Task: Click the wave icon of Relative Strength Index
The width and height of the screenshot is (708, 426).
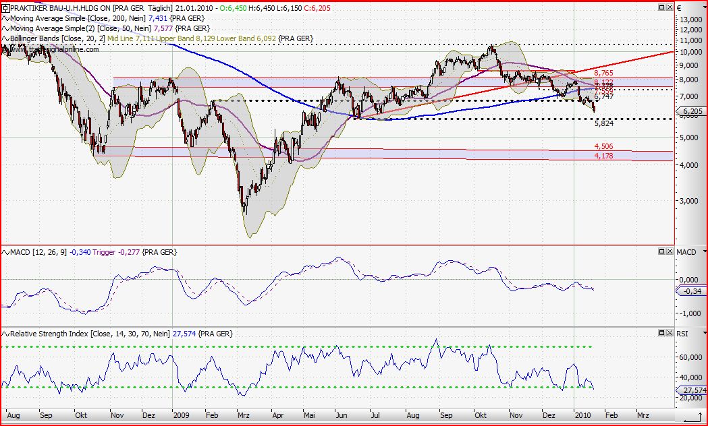Action: (6, 334)
